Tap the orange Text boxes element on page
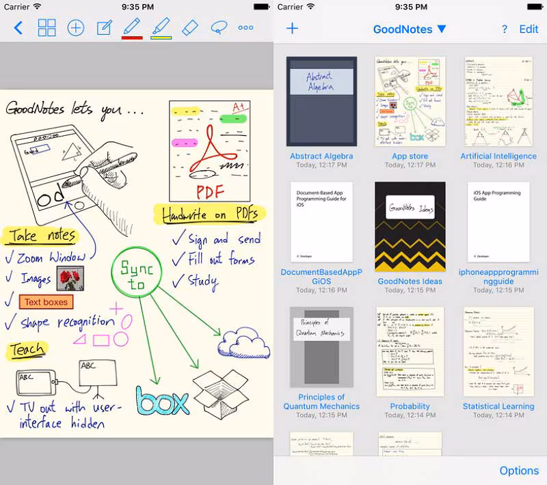This screenshot has width=547, height=485. coord(46,302)
